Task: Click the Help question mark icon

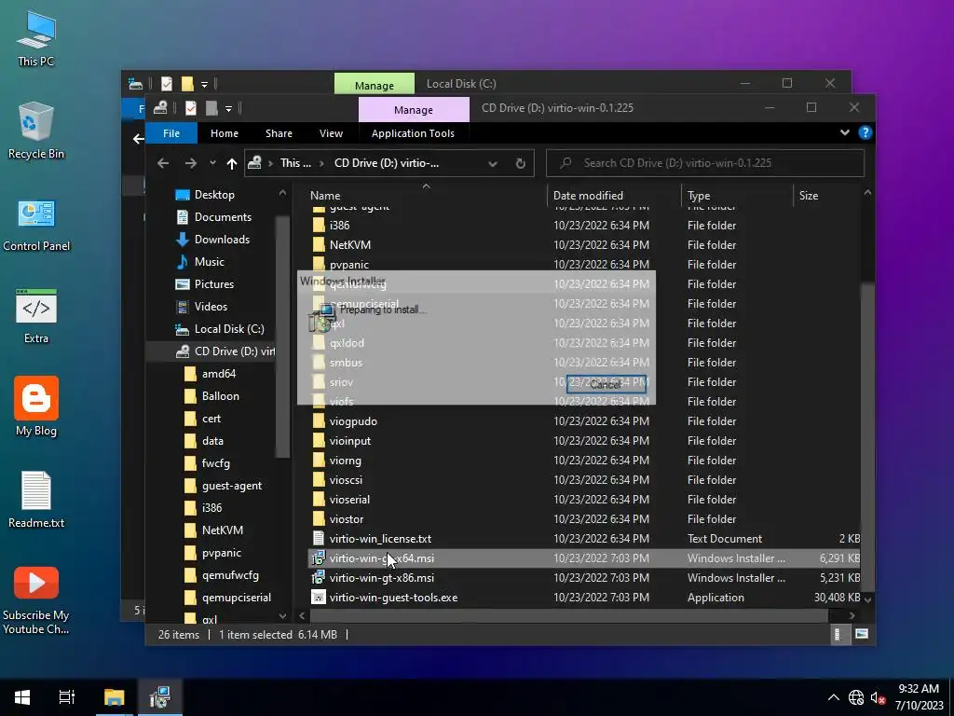Action: [x=865, y=132]
